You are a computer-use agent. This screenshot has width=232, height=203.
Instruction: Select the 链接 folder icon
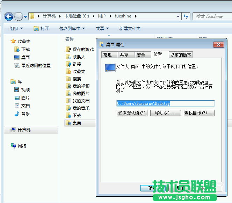tap(68, 64)
